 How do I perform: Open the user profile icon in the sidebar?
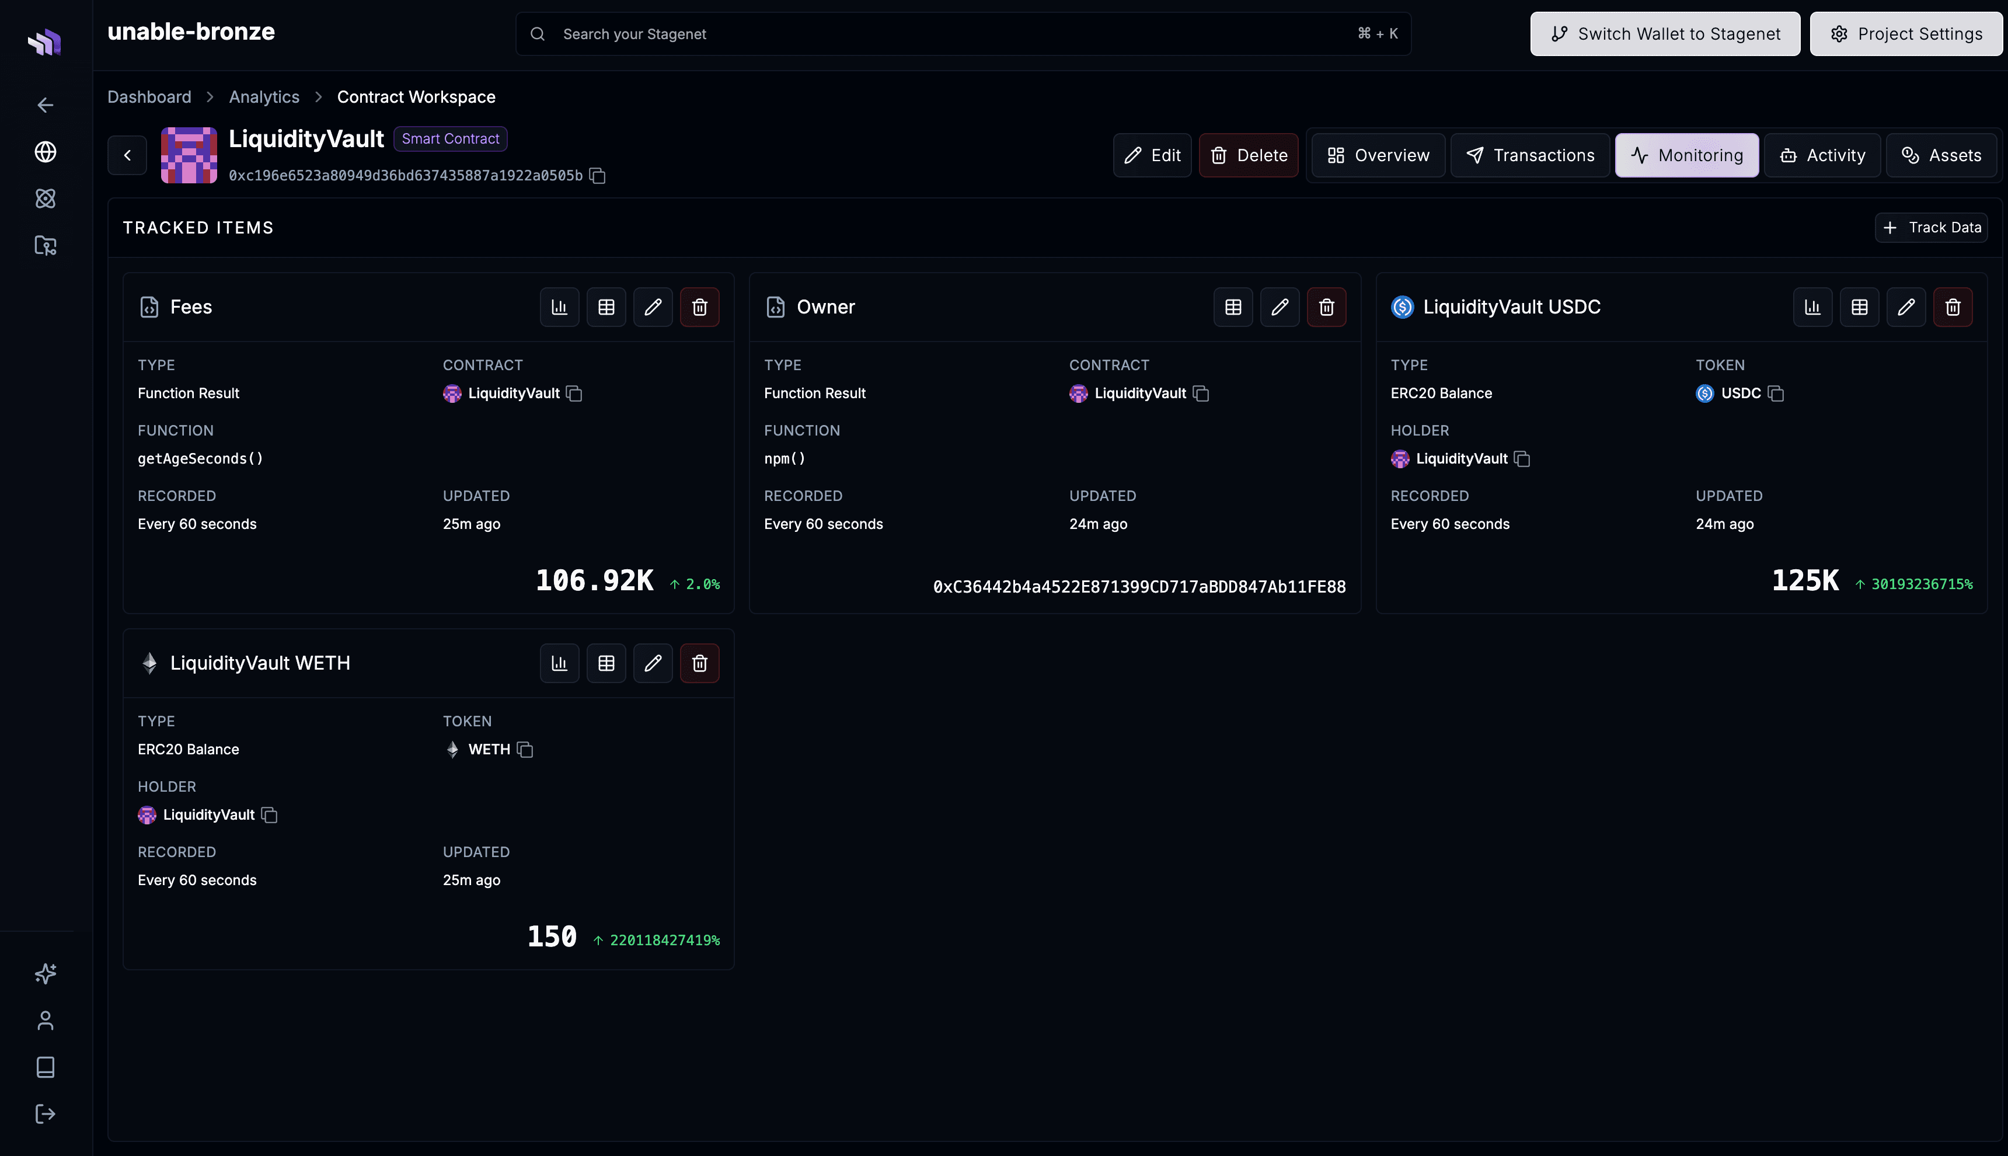[46, 1020]
